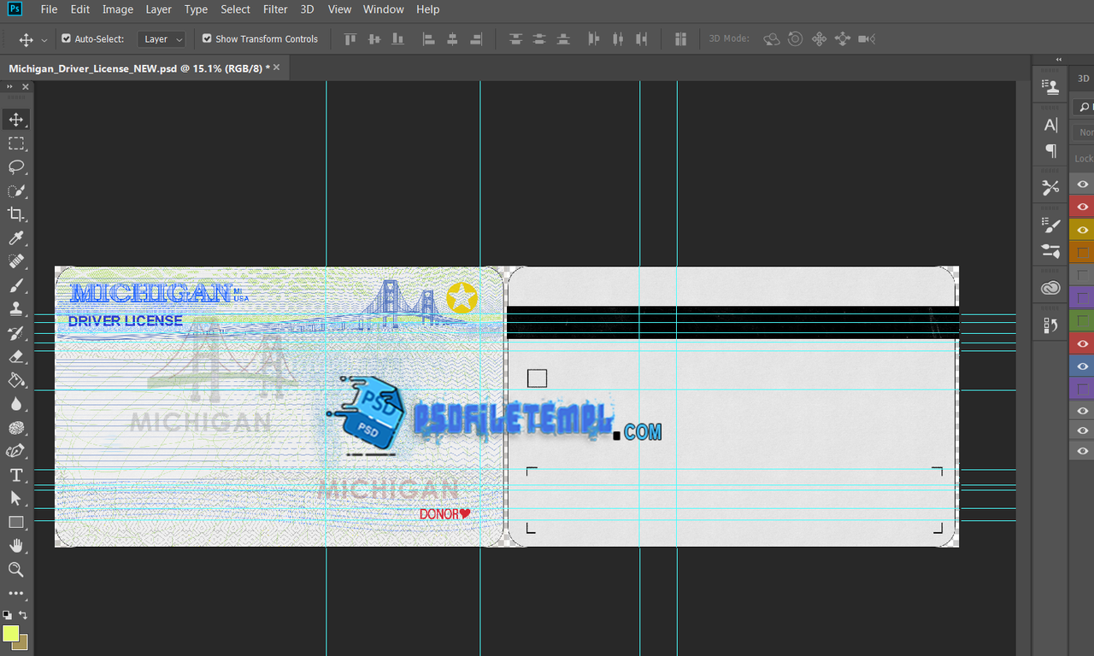Open the Edit Toolbar ellipsis menu
Image resolution: width=1094 pixels, height=656 pixels.
click(x=16, y=593)
